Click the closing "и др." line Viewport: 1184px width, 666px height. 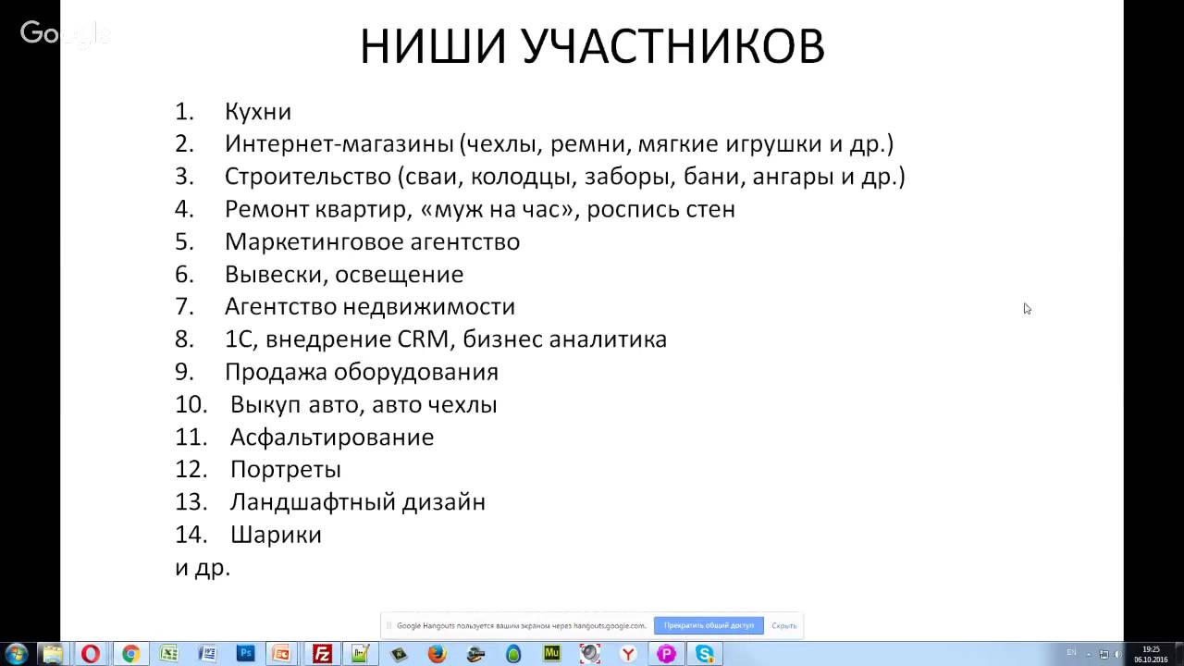(x=203, y=568)
